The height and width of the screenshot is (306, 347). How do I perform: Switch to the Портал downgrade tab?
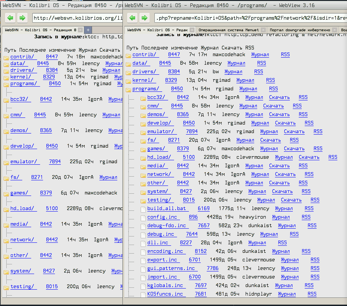coord(300,30)
